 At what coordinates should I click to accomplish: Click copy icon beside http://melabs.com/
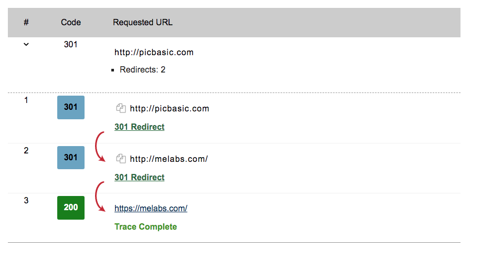click(x=121, y=158)
